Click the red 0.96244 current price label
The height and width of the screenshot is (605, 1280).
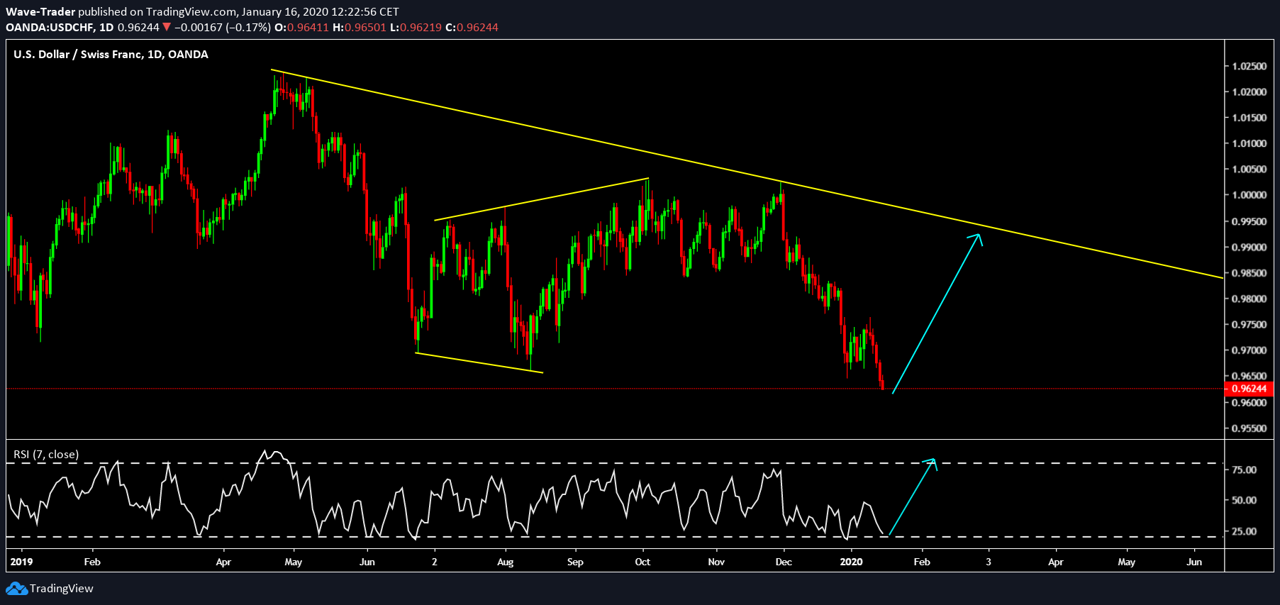1249,389
